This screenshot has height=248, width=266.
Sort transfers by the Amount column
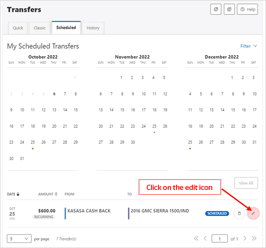(48, 194)
